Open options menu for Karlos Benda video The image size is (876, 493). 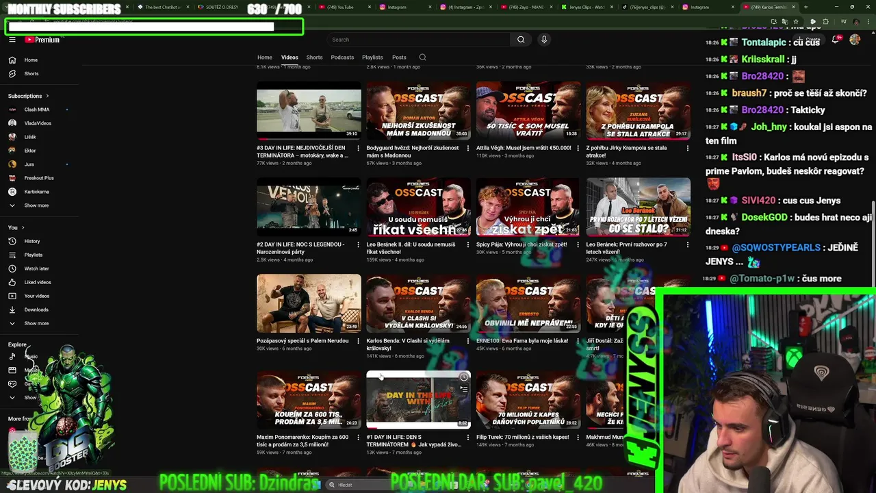click(x=468, y=341)
